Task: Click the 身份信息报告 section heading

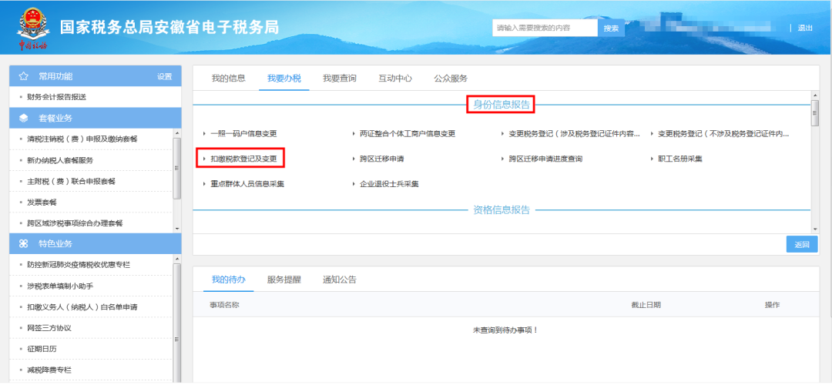Action: 502,105
